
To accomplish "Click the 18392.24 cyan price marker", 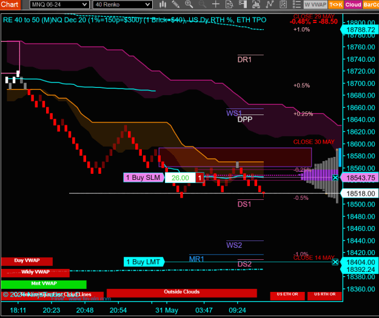I will 360,270.
